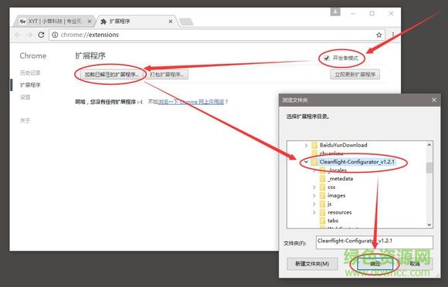
Task: Click 立即更新扩展程序 button
Action: [x=355, y=75]
